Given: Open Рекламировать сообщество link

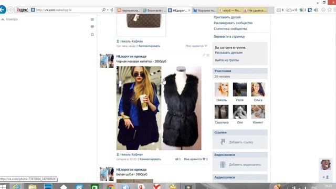Looking at the screenshot, I should point(233,23).
